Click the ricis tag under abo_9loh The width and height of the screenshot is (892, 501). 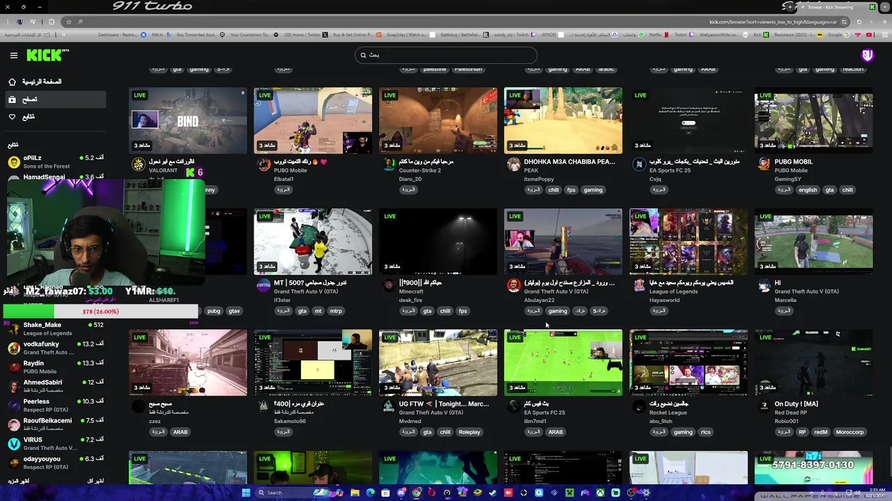click(x=706, y=432)
